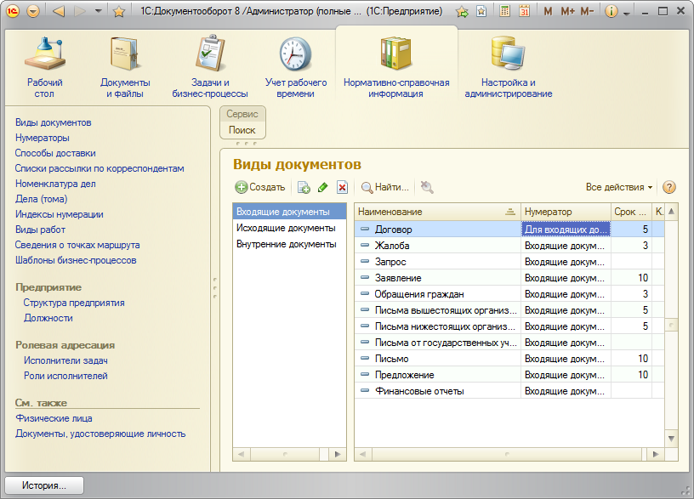Select Исходящие документы in the tree
This screenshot has width=694, height=499.
click(x=286, y=228)
